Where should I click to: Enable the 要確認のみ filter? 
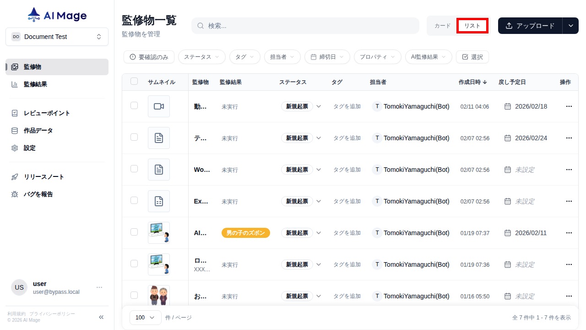tap(149, 57)
